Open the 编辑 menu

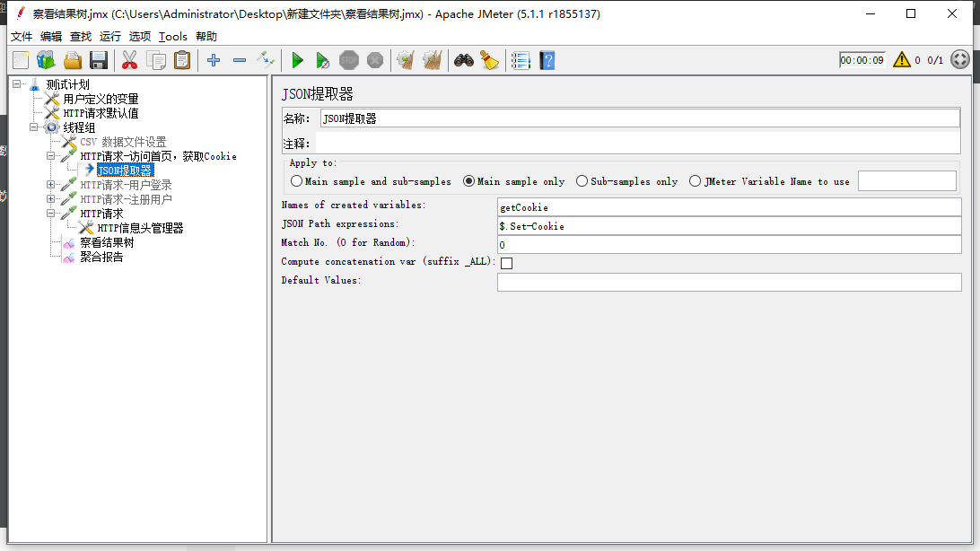[51, 36]
